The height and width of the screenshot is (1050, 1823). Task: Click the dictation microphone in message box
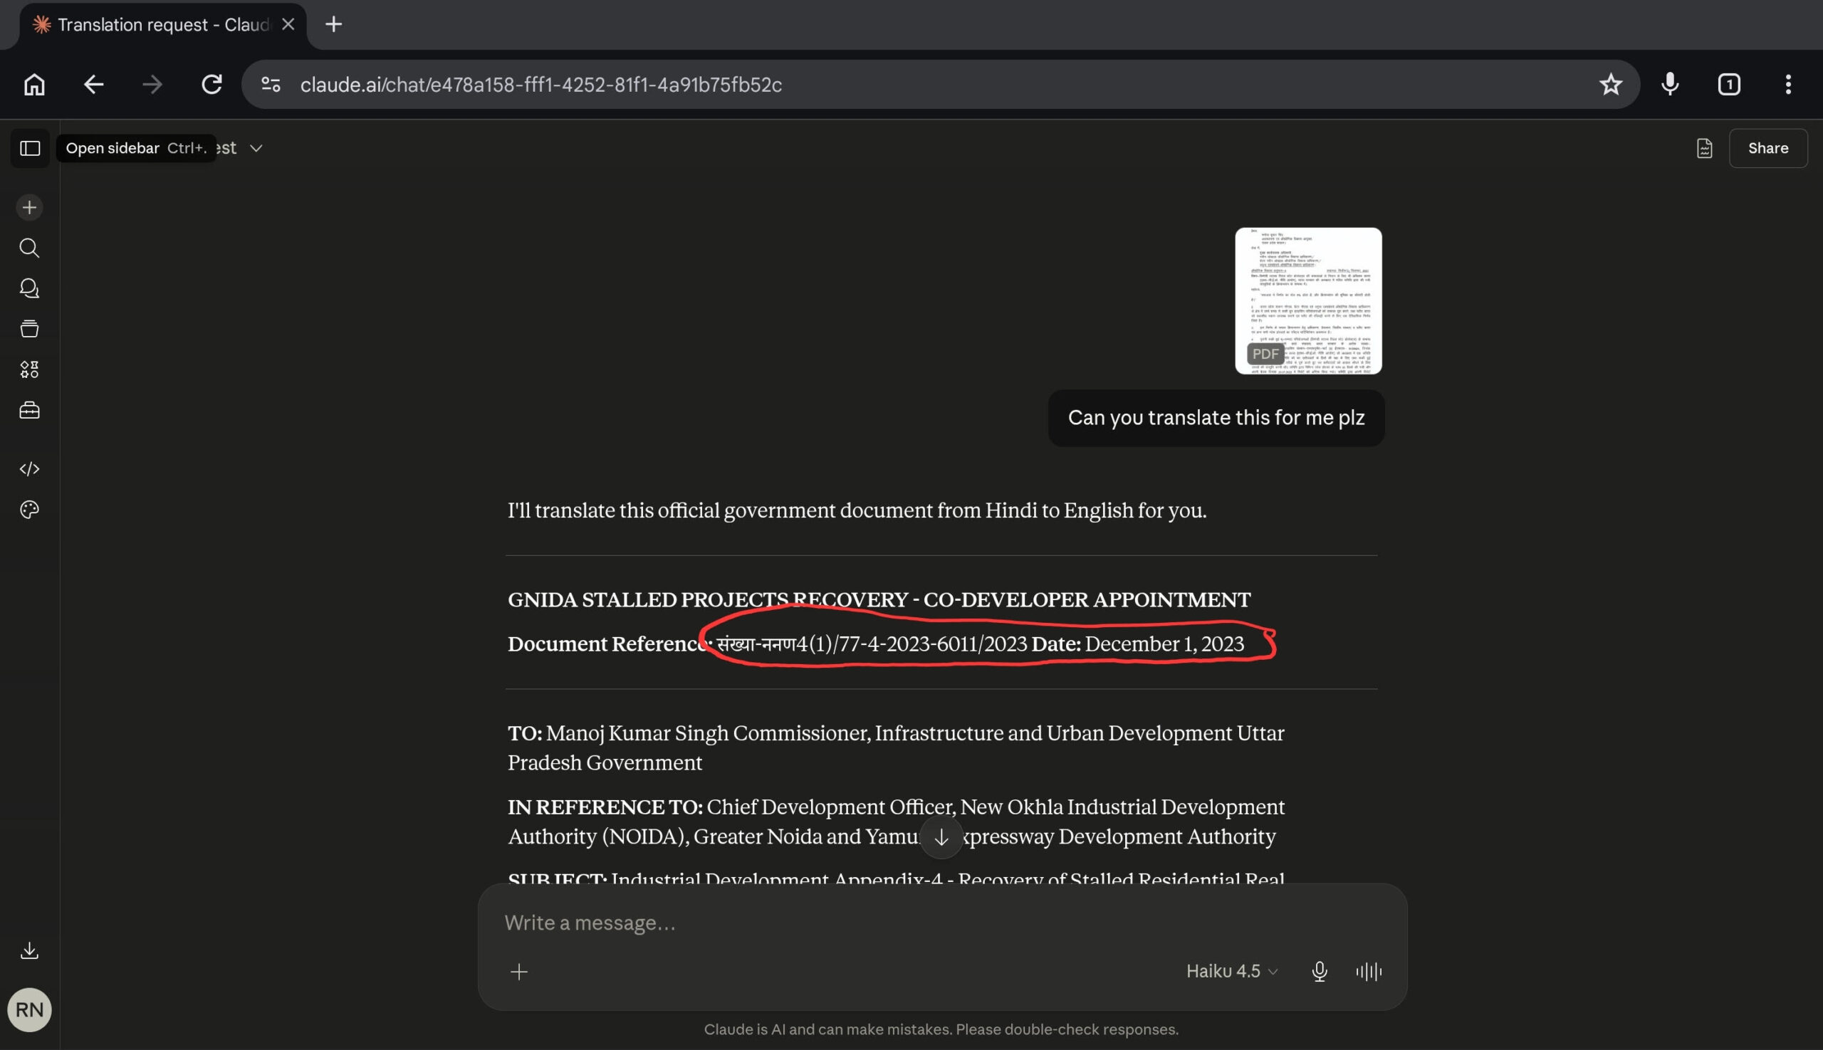(x=1320, y=972)
